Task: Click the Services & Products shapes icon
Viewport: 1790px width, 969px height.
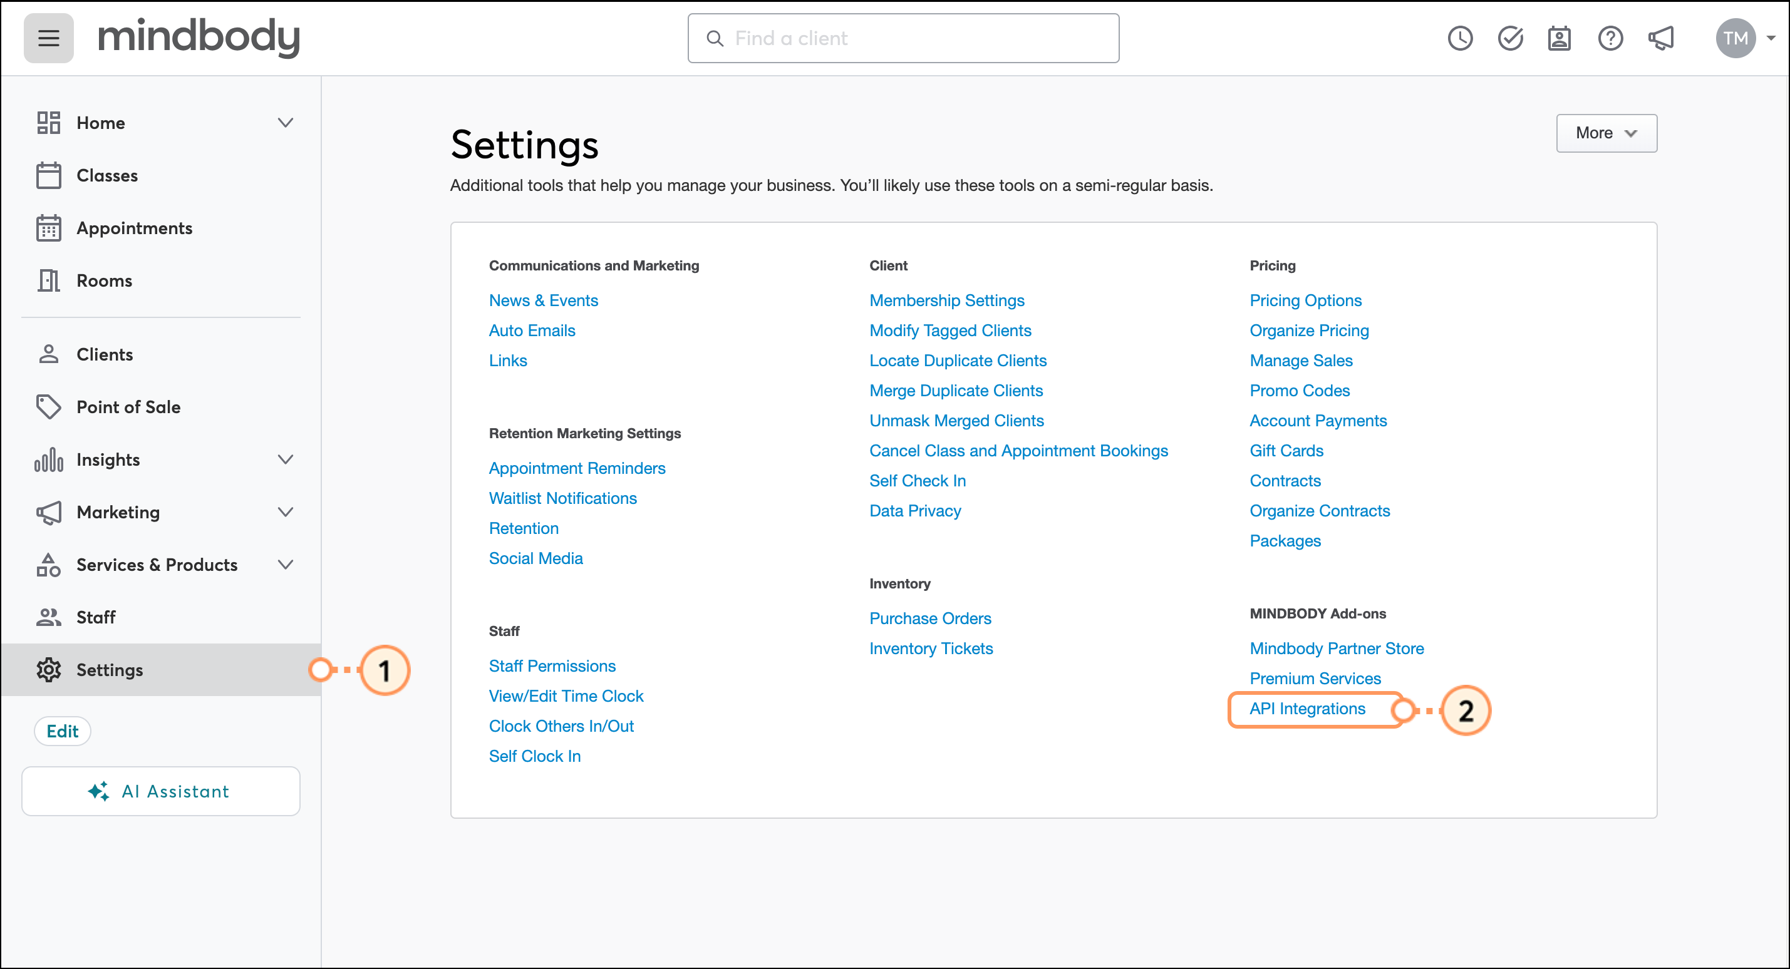Action: pyautogui.click(x=49, y=565)
